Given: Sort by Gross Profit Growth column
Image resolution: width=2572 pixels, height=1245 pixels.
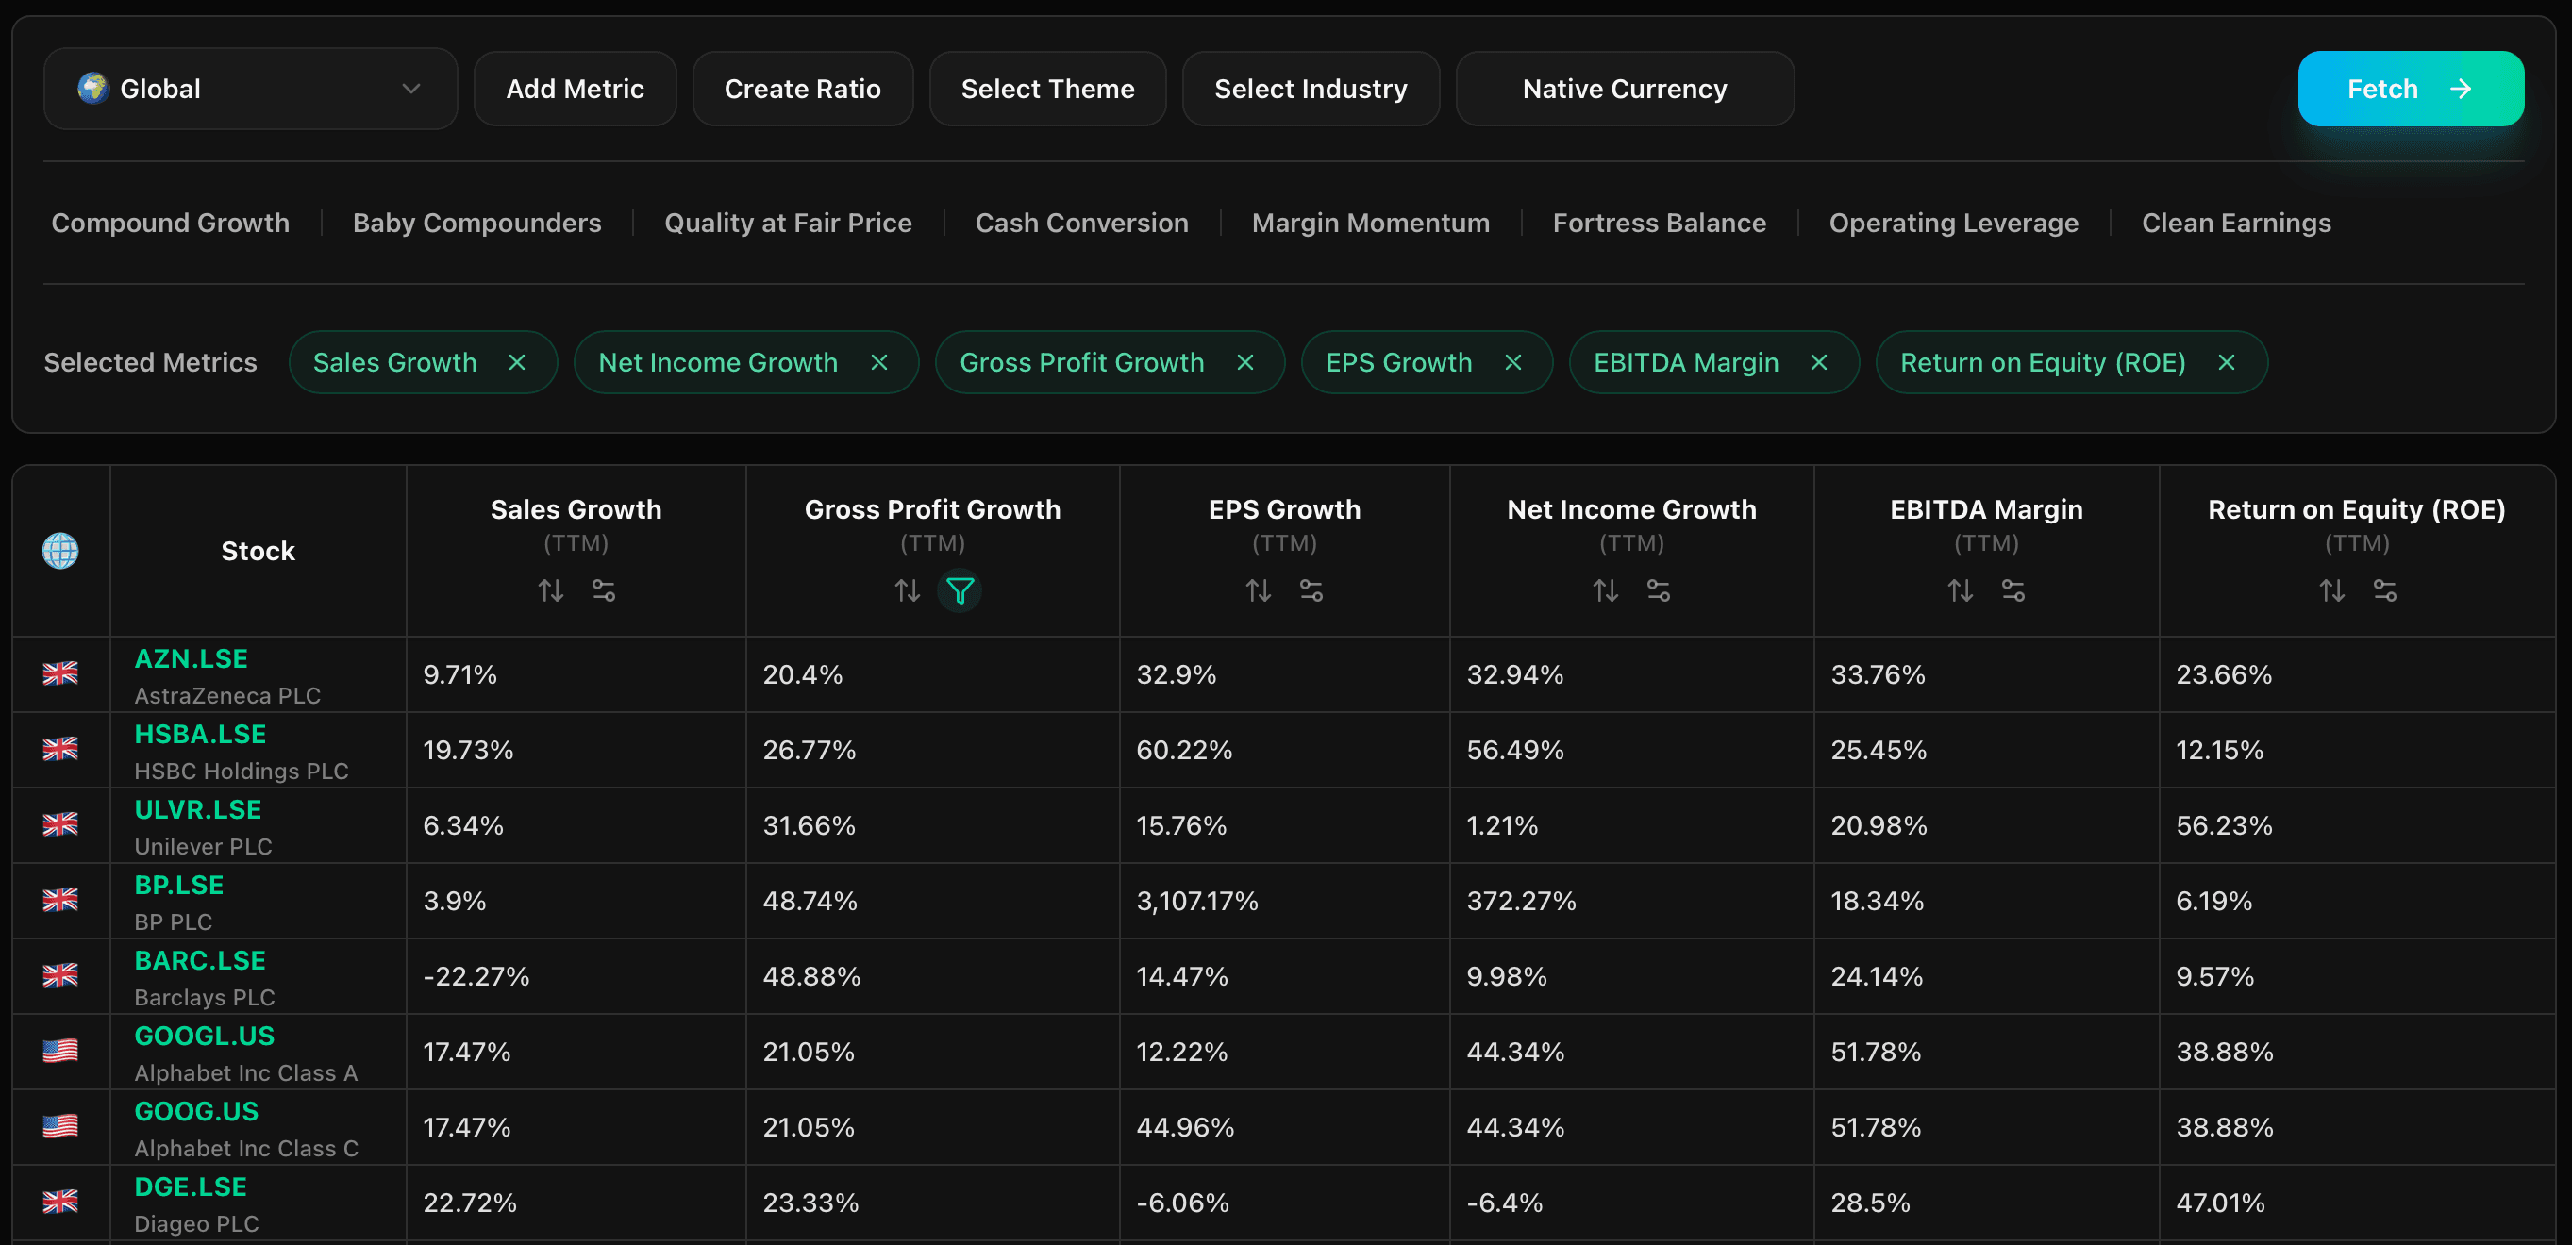Looking at the screenshot, I should 907,591.
